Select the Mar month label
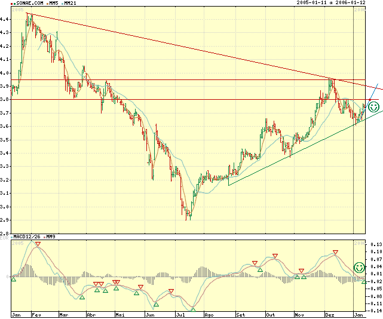The height and width of the screenshot is (319, 383). 64,315
